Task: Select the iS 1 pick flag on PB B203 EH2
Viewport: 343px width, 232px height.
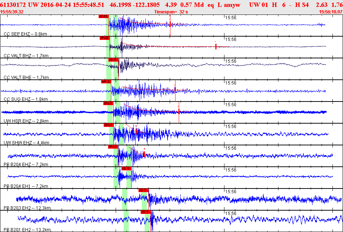Action: 144,190
